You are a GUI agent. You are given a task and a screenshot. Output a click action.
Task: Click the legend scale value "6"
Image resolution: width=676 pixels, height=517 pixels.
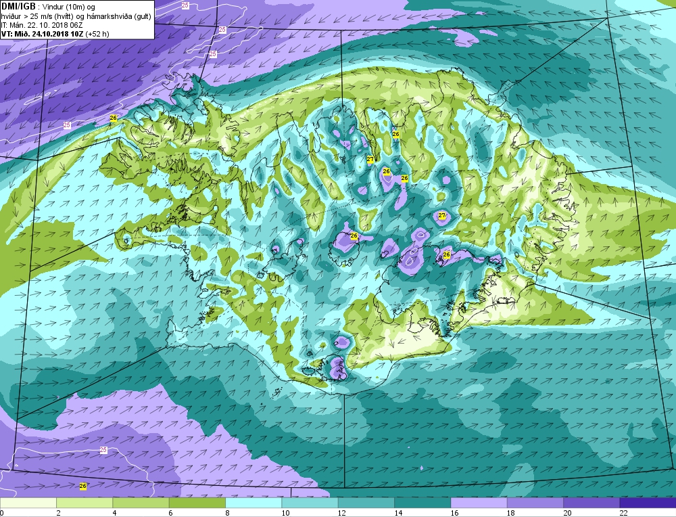171,513
